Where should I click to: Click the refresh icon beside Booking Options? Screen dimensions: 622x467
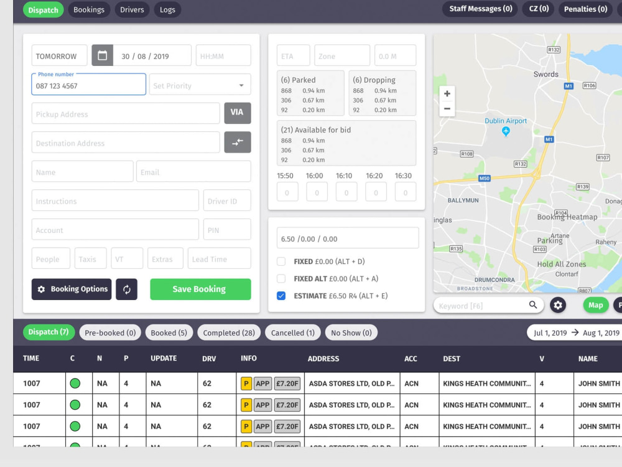[x=126, y=290]
